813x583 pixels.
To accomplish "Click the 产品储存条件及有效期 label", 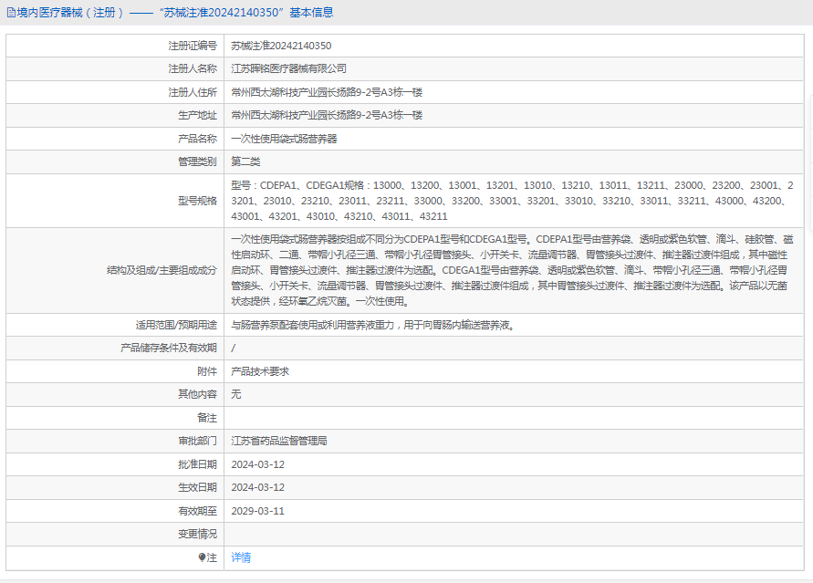I will coord(169,348).
